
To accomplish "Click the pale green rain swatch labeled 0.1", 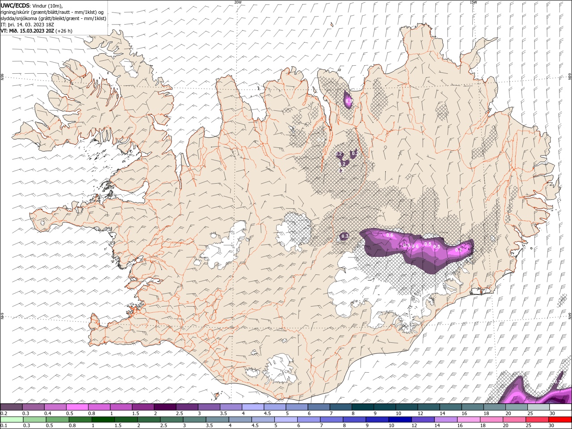I will click(12, 420).
